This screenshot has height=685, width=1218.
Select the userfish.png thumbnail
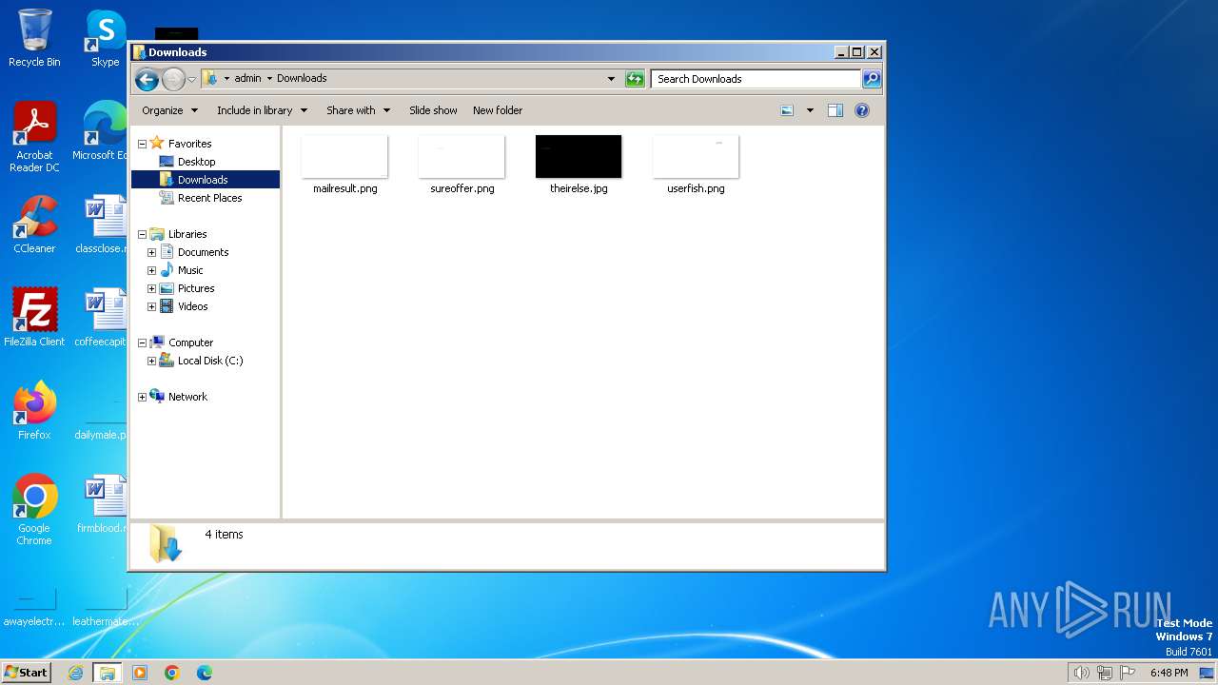pos(696,157)
